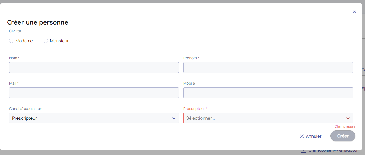Open the Prescripteur 'Sélectionner...' dropdown
This screenshot has height=155, width=365.
[x=264, y=118]
